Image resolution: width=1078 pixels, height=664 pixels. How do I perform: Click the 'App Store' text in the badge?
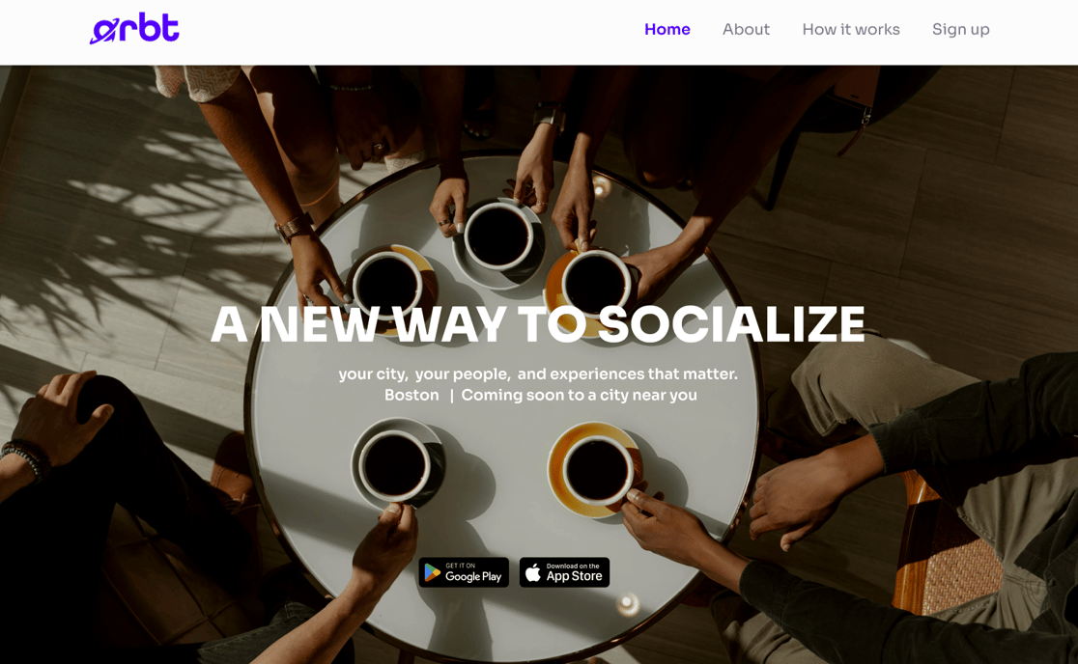click(x=574, y=576)
